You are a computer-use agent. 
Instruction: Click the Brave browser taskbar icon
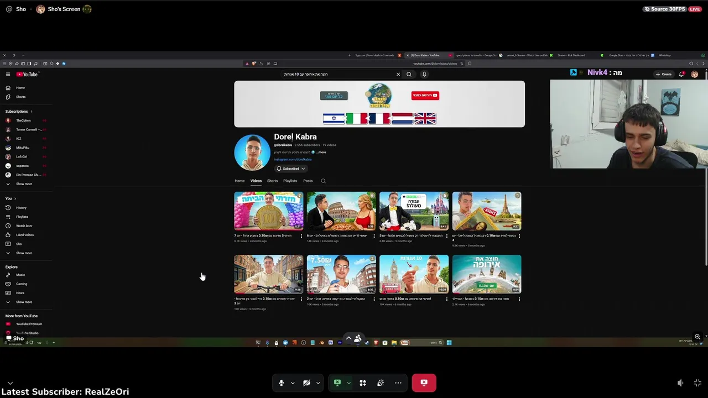point(376,343)
